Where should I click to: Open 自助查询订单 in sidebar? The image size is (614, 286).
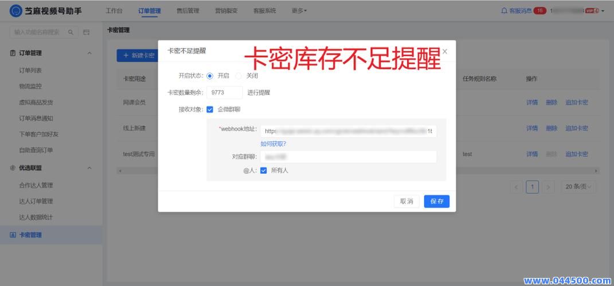tap(36, 150)
